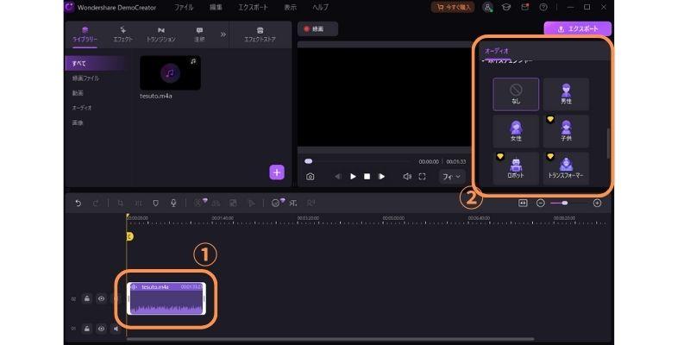Click the undo arrow in timeline toolbar
Image resolution: width=690 pixels, height=345 pixels.
coord(78,203)
